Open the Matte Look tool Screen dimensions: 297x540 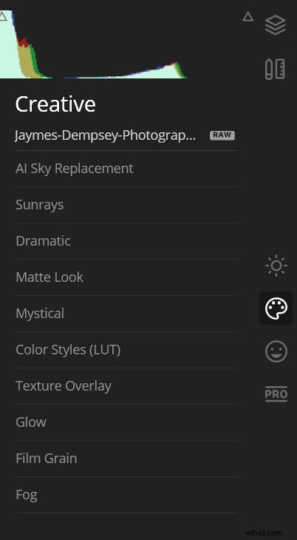126,277
